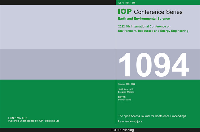
Task: Select the 'EDITOR' label
Action: coord(122,97)
